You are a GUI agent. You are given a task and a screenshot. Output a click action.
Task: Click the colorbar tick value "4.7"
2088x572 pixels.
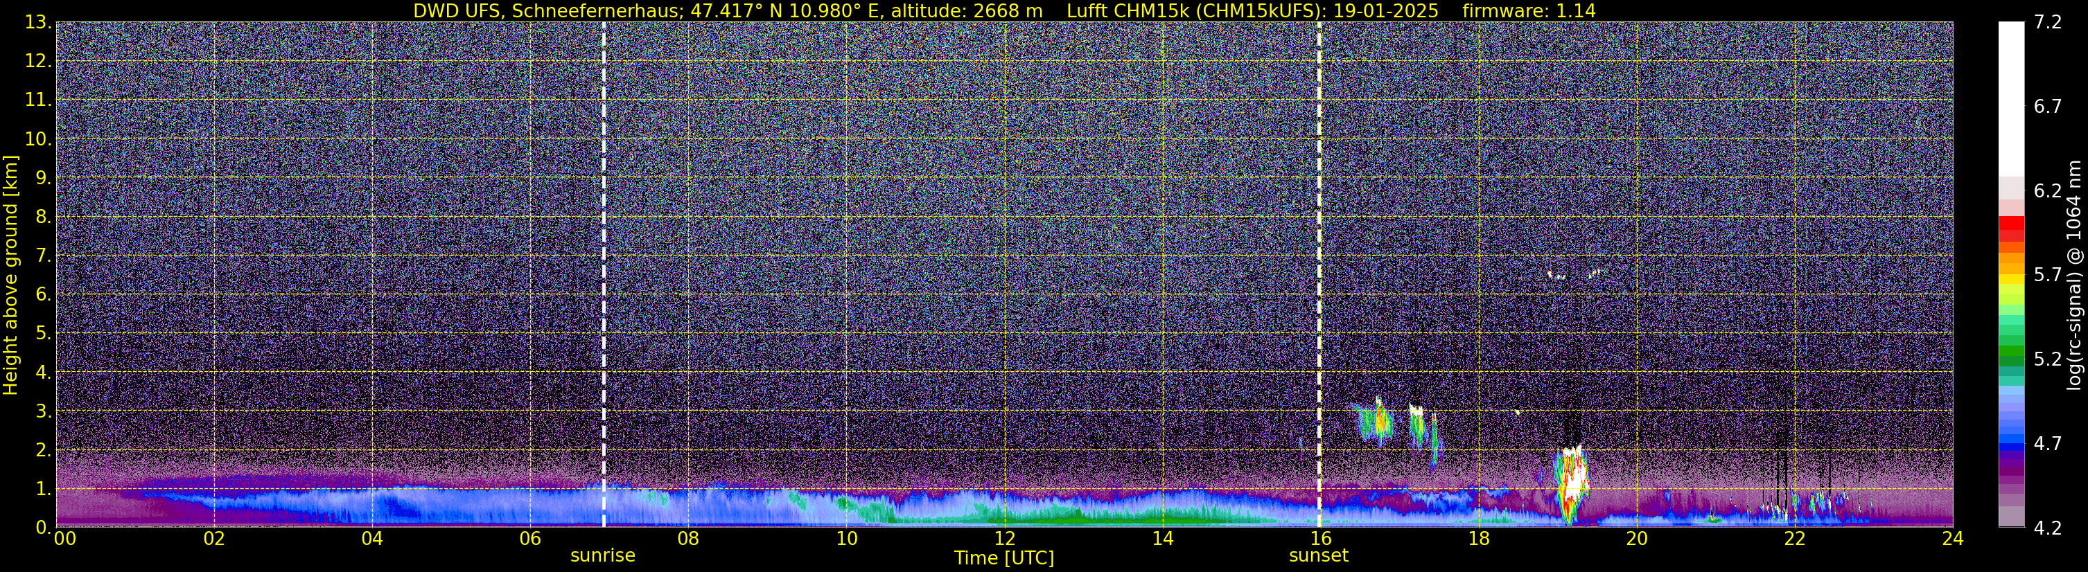pyautogui.click(x=2048, y=444)
